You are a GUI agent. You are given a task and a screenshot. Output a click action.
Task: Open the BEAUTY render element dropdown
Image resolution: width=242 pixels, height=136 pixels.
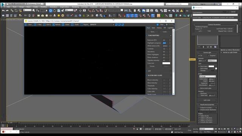(x=102, y=25)
